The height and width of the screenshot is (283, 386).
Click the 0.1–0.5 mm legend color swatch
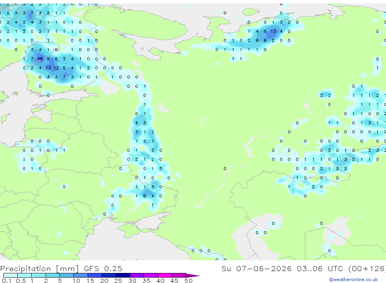point(10,275)
